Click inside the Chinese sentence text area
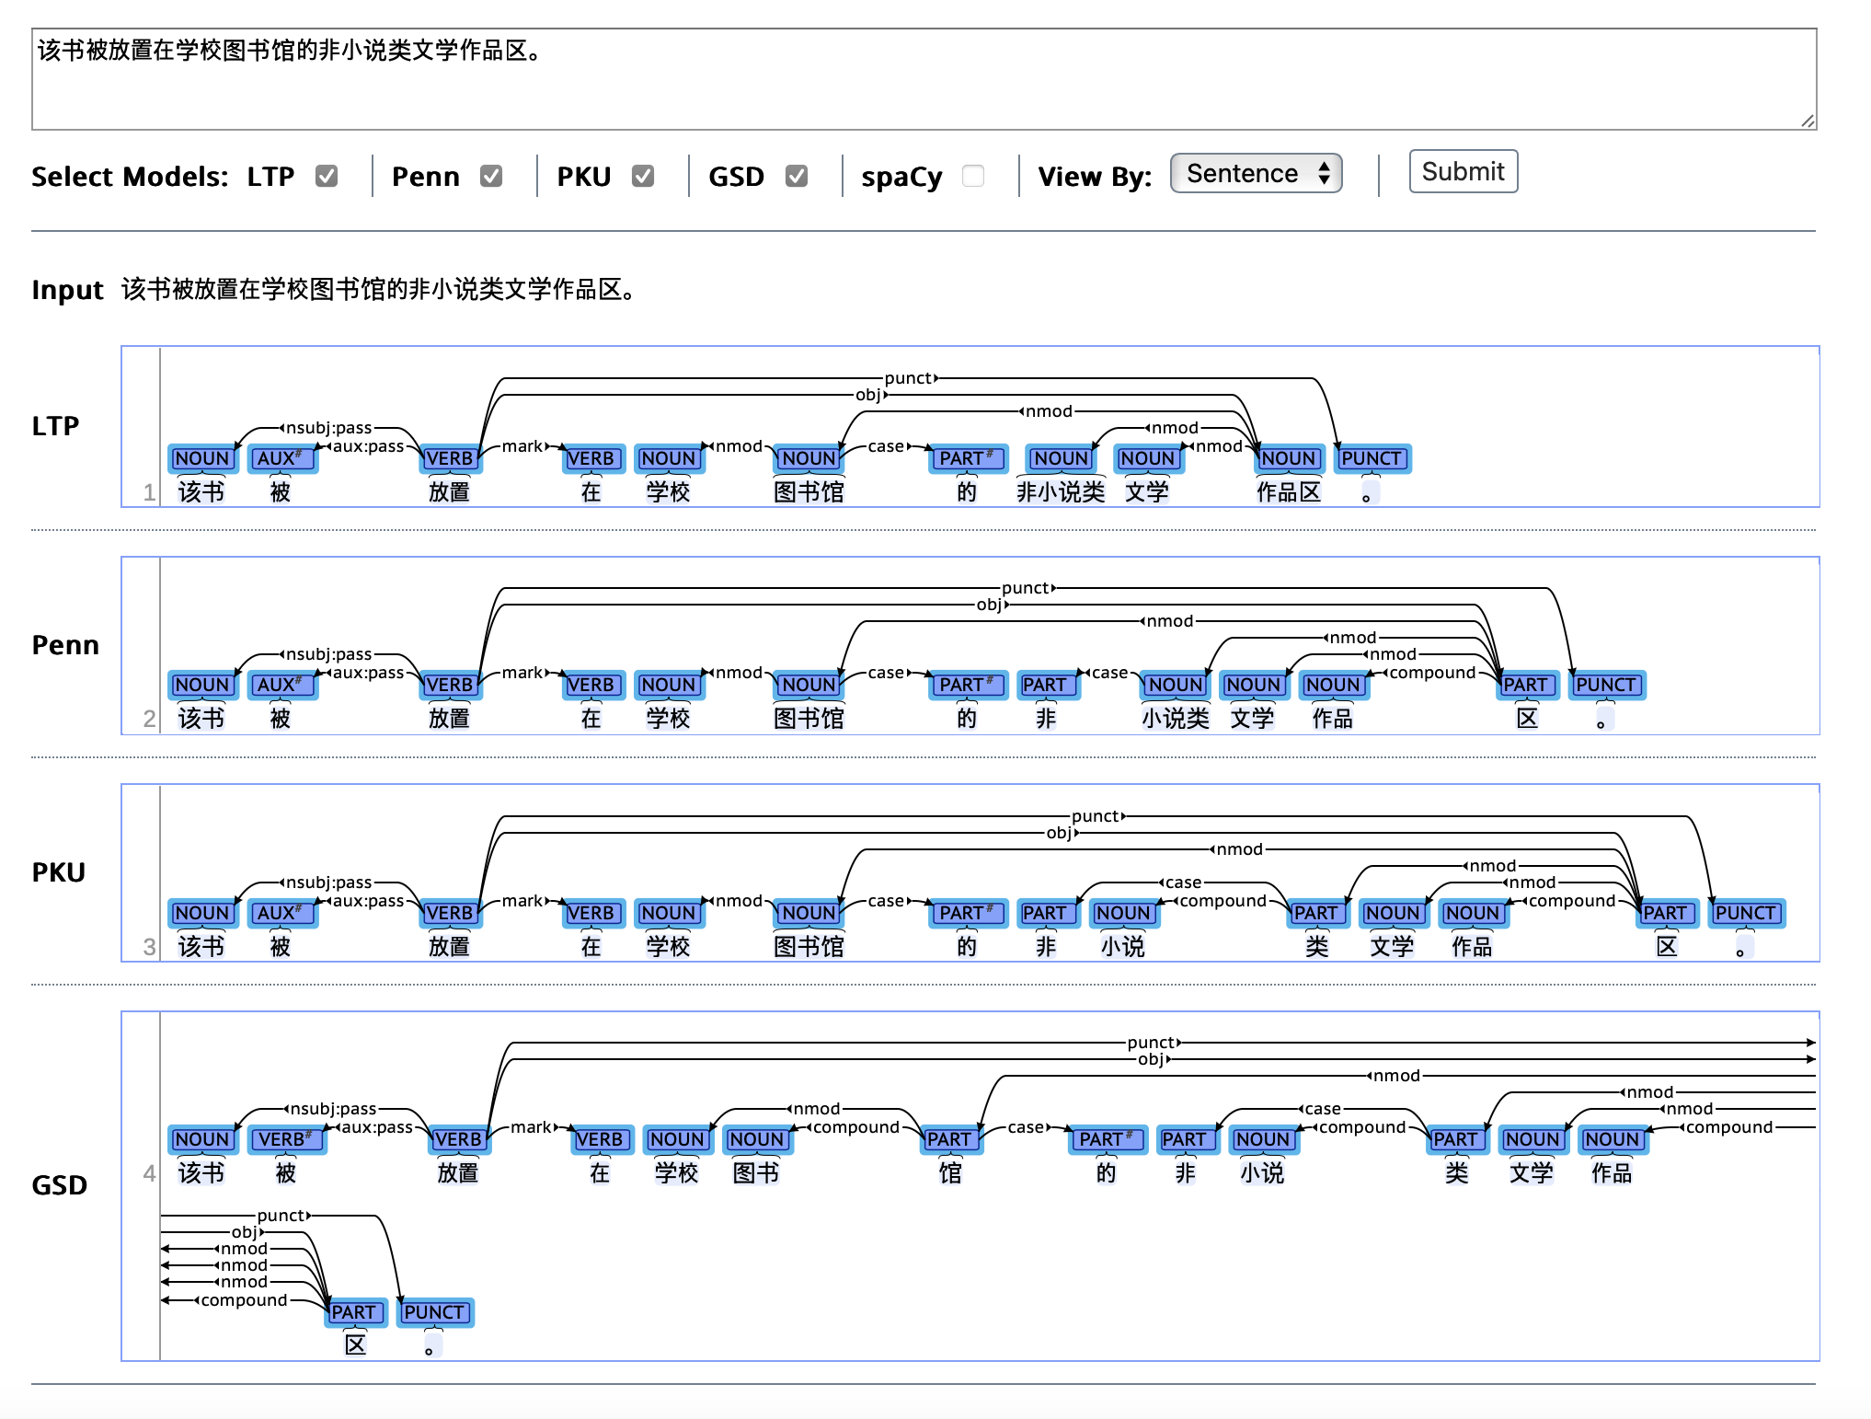1871x1419 pixels. [x=920, y=78]
